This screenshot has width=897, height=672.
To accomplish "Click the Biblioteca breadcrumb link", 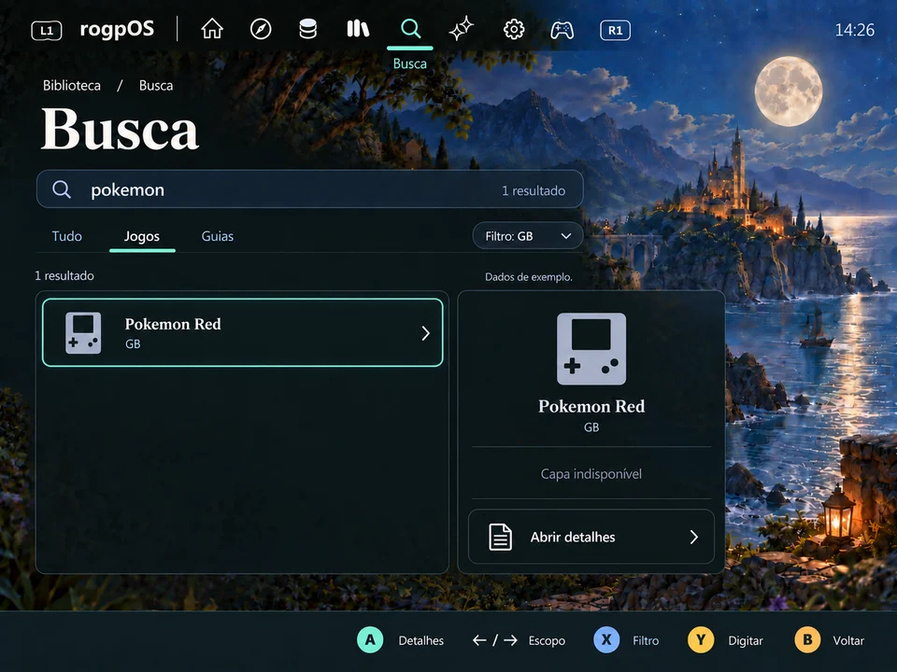I will click(72, 86).
